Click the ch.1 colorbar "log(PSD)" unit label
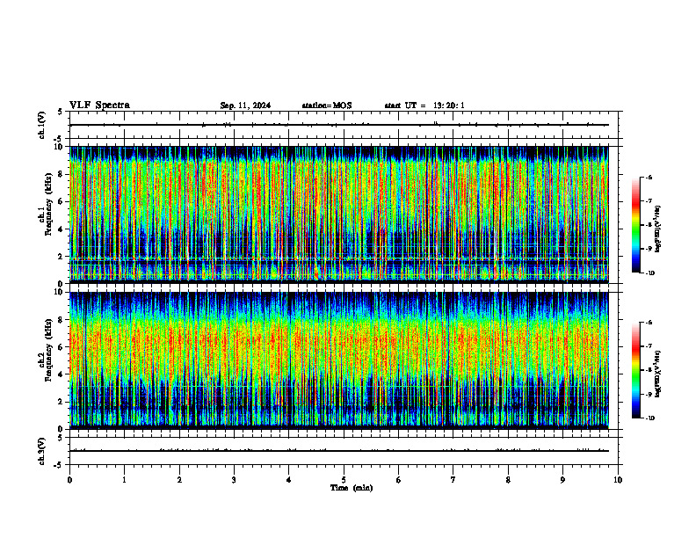Image resolution: width=696 pixels, height=538 pixels. click(658, 229)
